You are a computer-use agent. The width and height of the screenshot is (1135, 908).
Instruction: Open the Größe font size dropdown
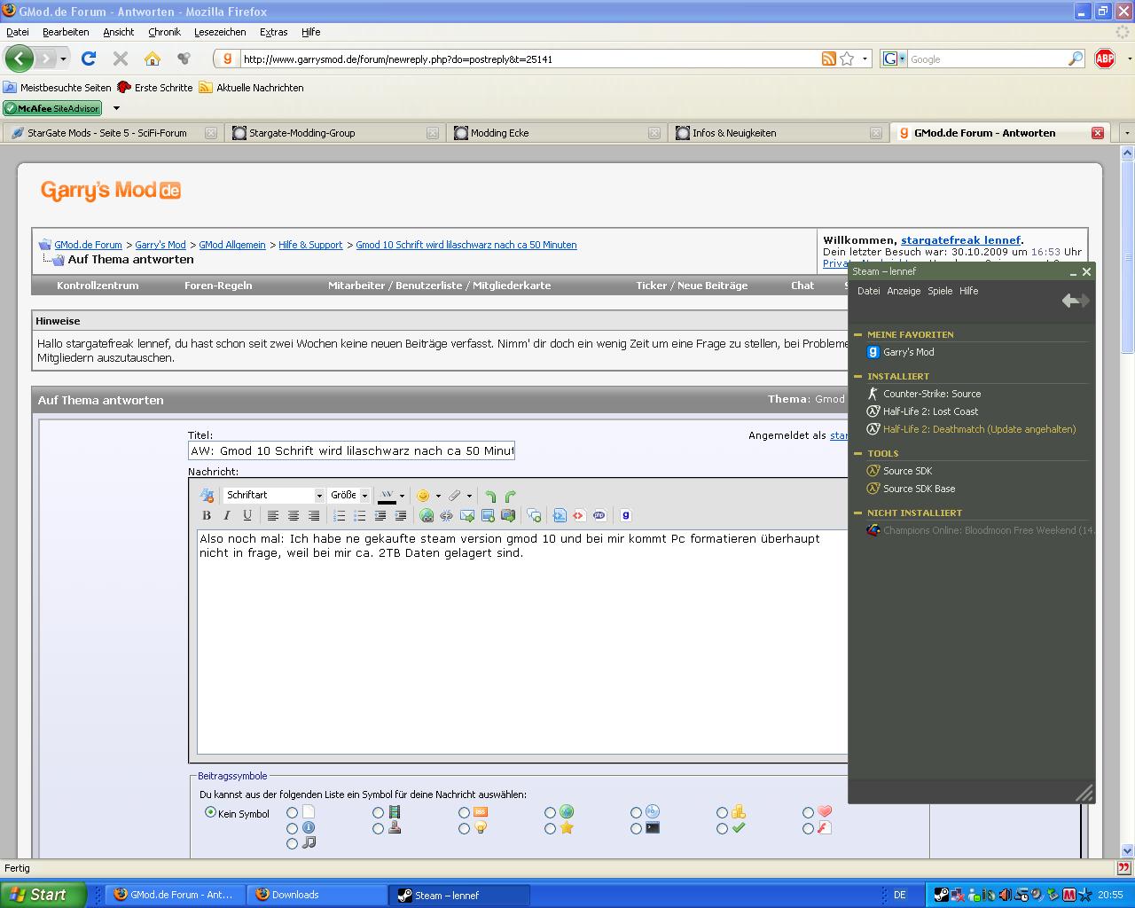349,496
